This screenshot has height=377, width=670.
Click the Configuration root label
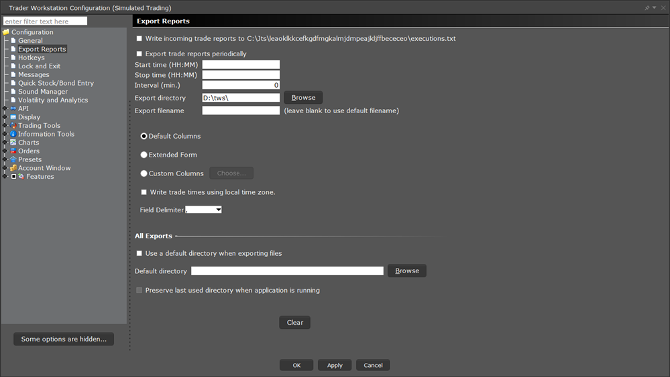tap(32, 32)
